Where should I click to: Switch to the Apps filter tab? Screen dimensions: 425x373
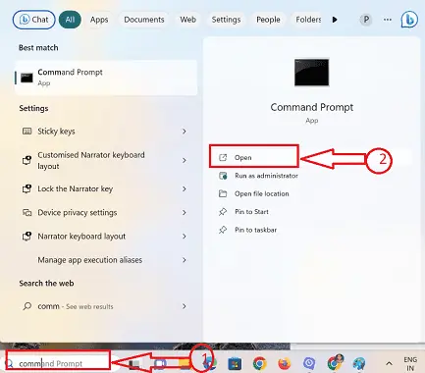tap(99, 20)
